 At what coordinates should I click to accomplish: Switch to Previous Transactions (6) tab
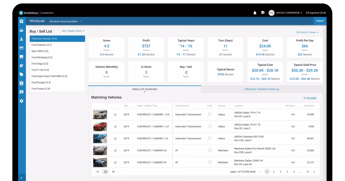click(x=262, y=89)
